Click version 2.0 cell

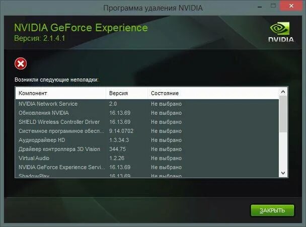113,104
